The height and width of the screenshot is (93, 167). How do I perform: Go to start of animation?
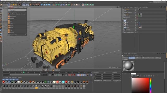pos(50,75)
